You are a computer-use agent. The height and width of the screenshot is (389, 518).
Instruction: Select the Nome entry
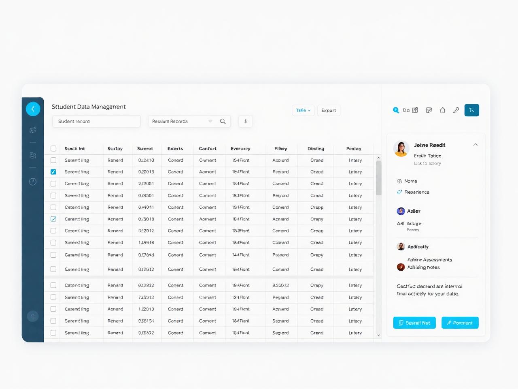click(411, 181)
